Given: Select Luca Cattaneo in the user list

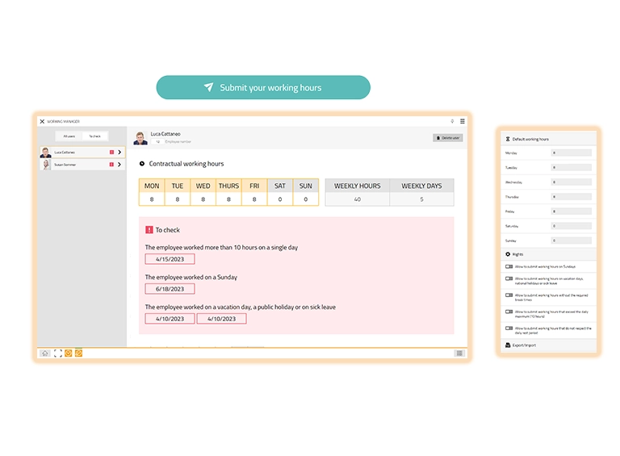Looking at the screenshot, I should tap(82, 152).
